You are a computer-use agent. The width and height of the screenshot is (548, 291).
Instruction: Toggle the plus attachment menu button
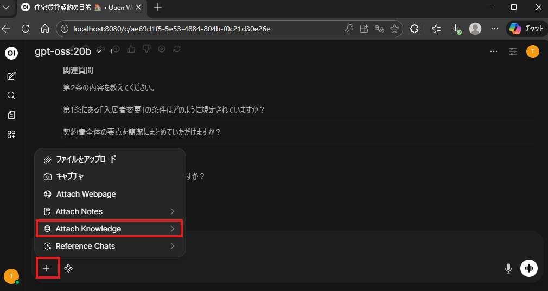click(x=47, y=268)
